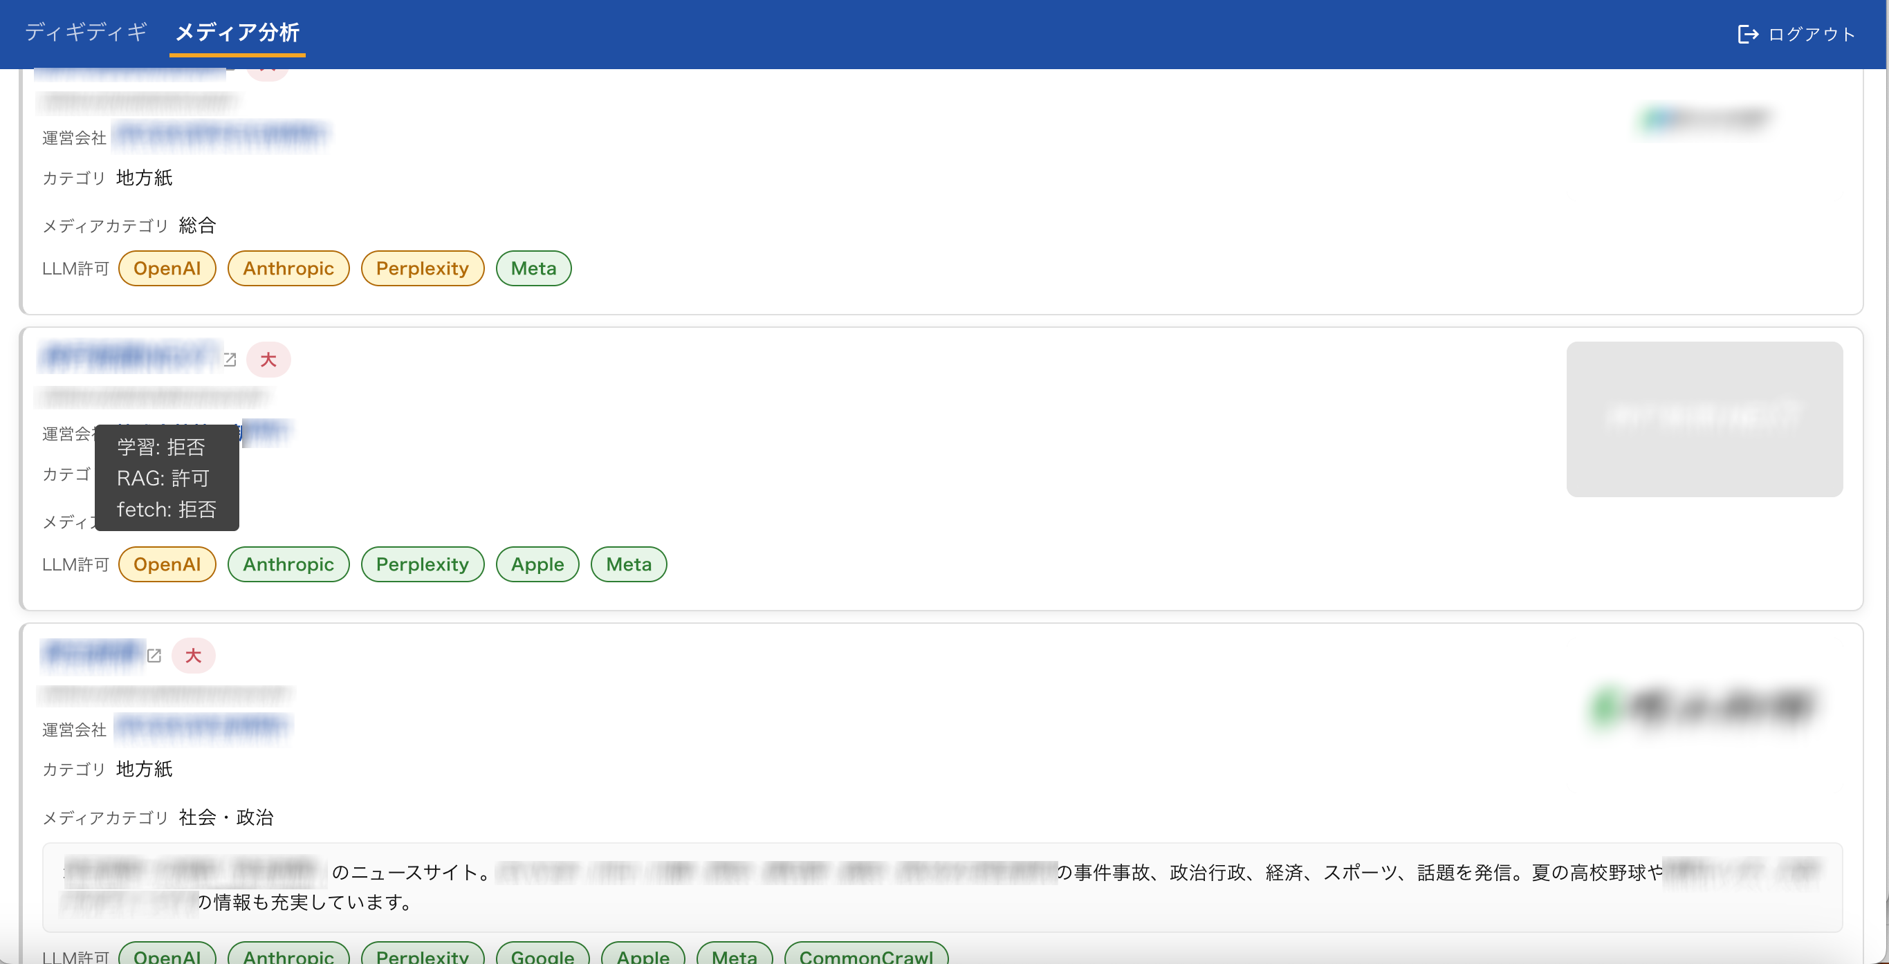Click the LLM許可 label in the middle card
Image resolution: width=1889 pixels, height=964 pixels.
tap(75, 565)
